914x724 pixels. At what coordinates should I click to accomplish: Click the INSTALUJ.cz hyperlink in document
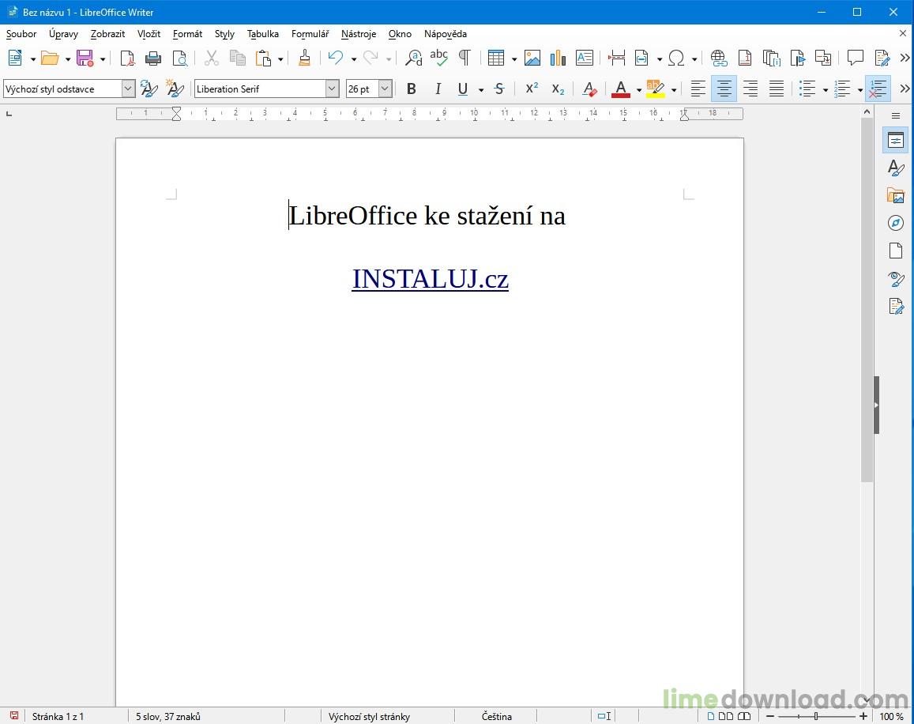pos(430,279)
